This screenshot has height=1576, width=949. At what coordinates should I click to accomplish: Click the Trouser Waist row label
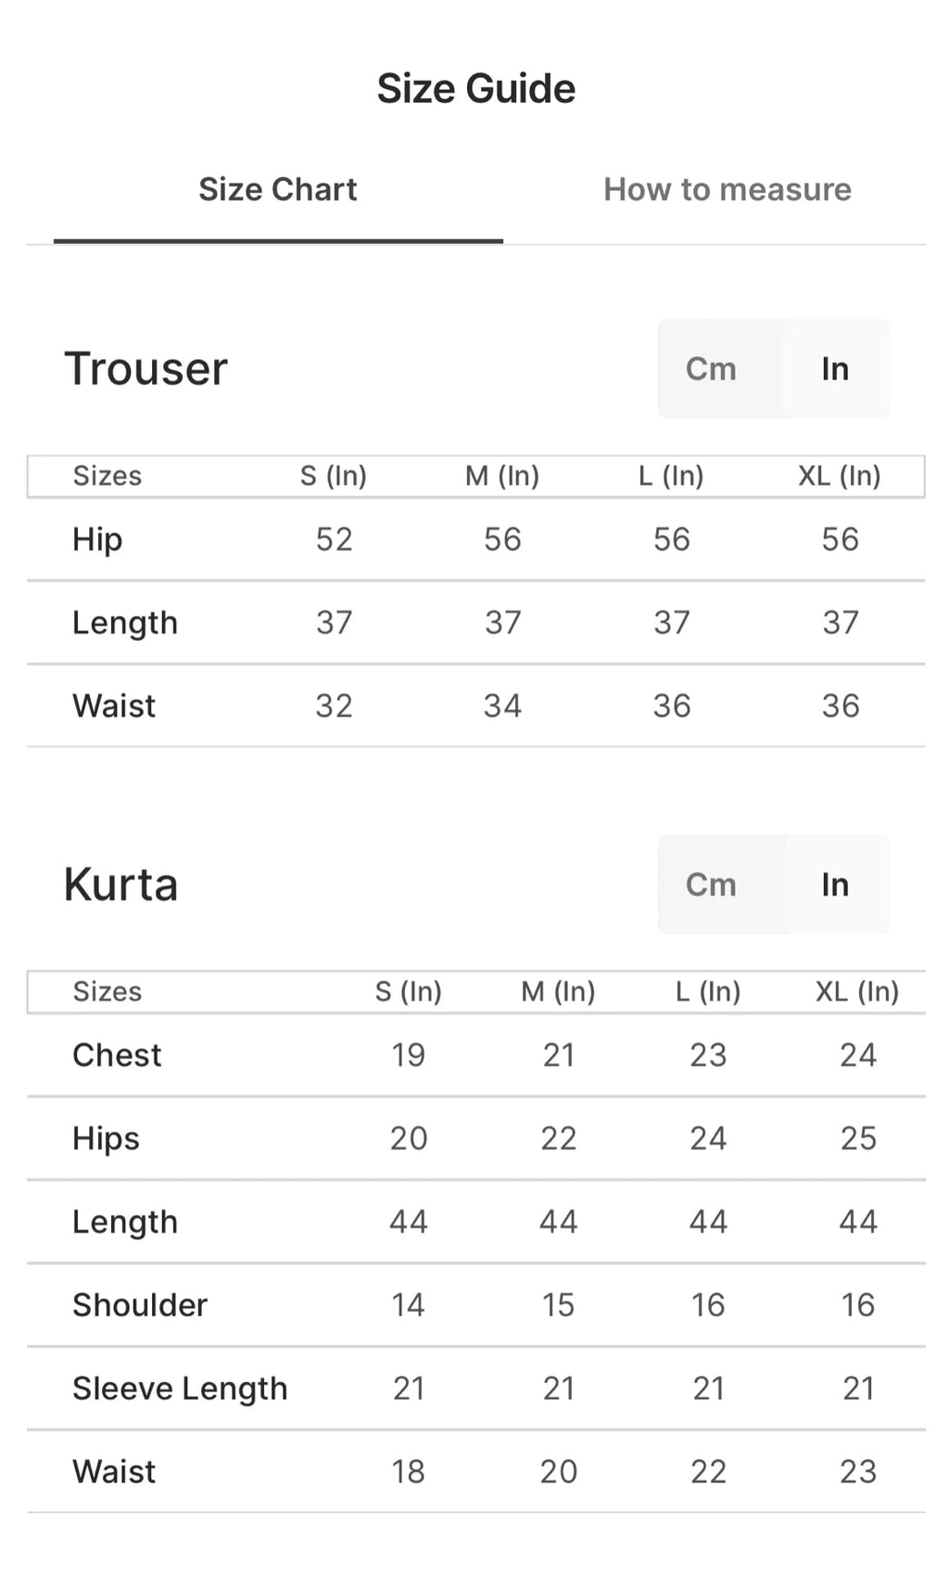tap(114, 706)
